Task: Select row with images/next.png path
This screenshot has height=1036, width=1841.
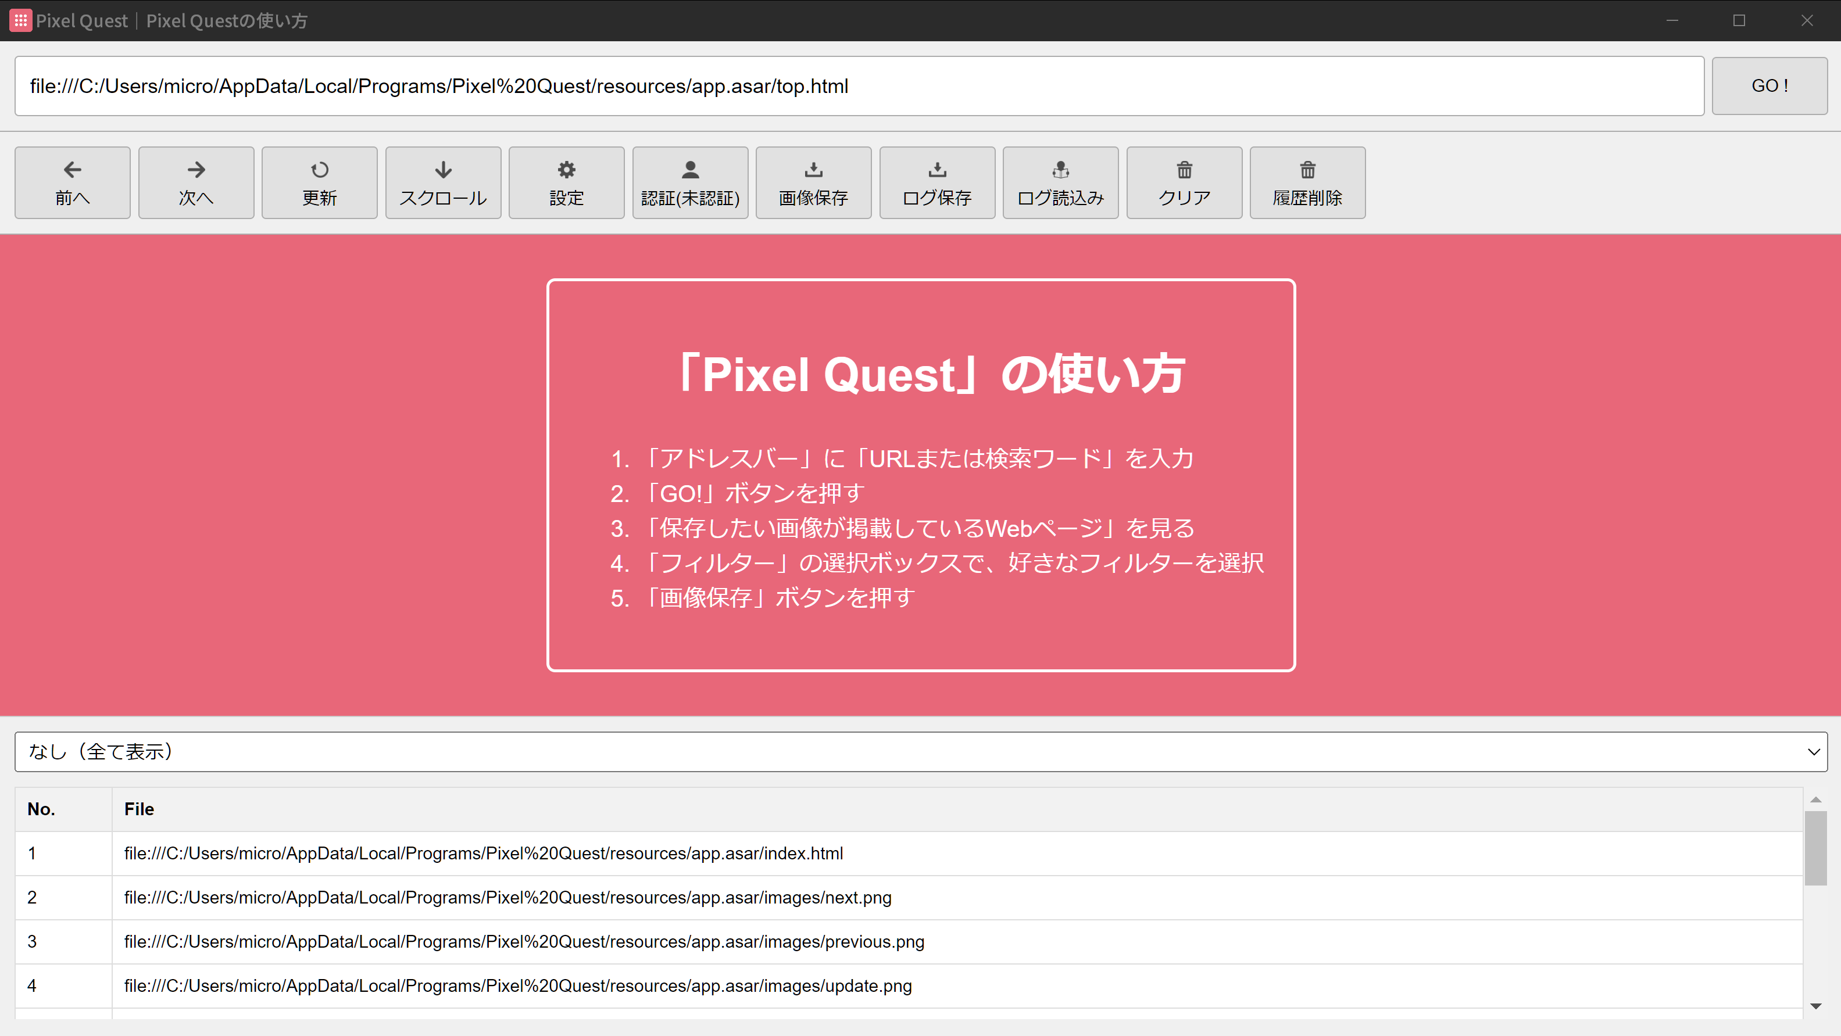Action: 957,897
